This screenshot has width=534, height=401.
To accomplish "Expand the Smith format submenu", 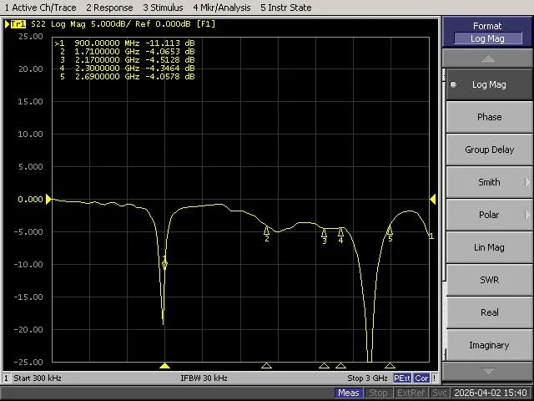I will (x=489, y=182).
